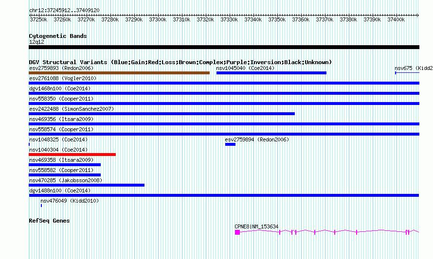Open nsv558574 (Cooper2011) label
Viewport: 433px width, 259px height.
(61, 129)
